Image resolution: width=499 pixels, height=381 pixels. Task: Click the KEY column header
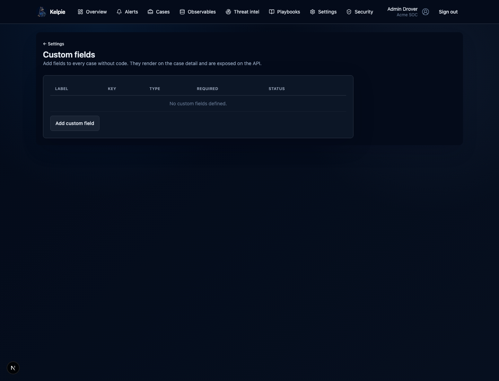112,89
